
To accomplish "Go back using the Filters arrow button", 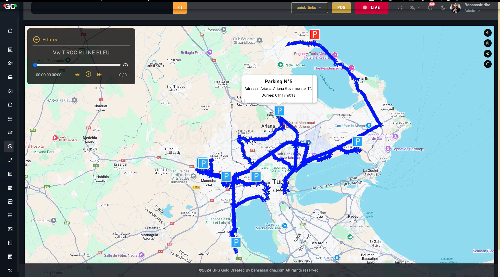I will 36,40.
